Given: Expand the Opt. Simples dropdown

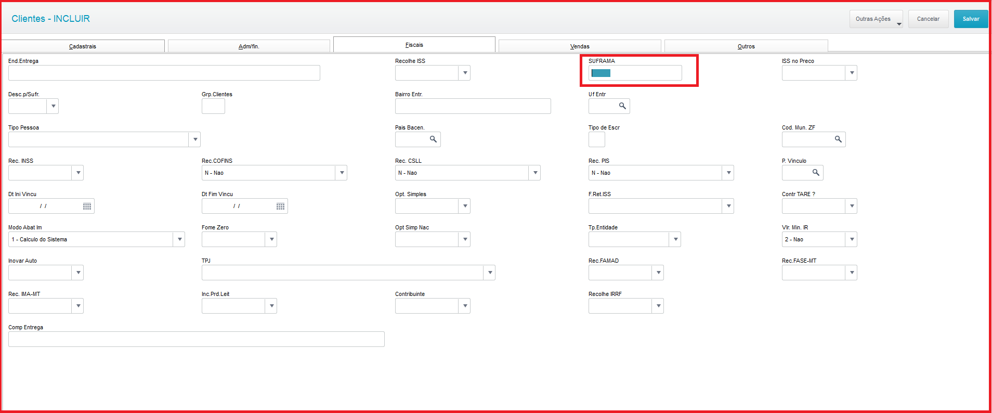Looking at the screenshot, I should click(x=465, y=206).
